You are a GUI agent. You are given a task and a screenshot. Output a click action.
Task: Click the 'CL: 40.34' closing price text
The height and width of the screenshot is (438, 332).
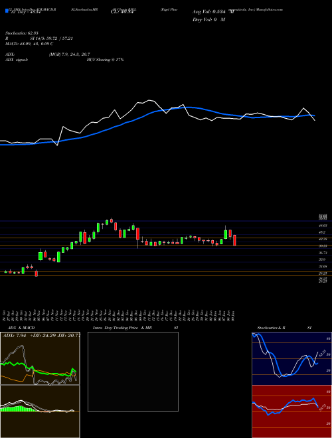122,12
